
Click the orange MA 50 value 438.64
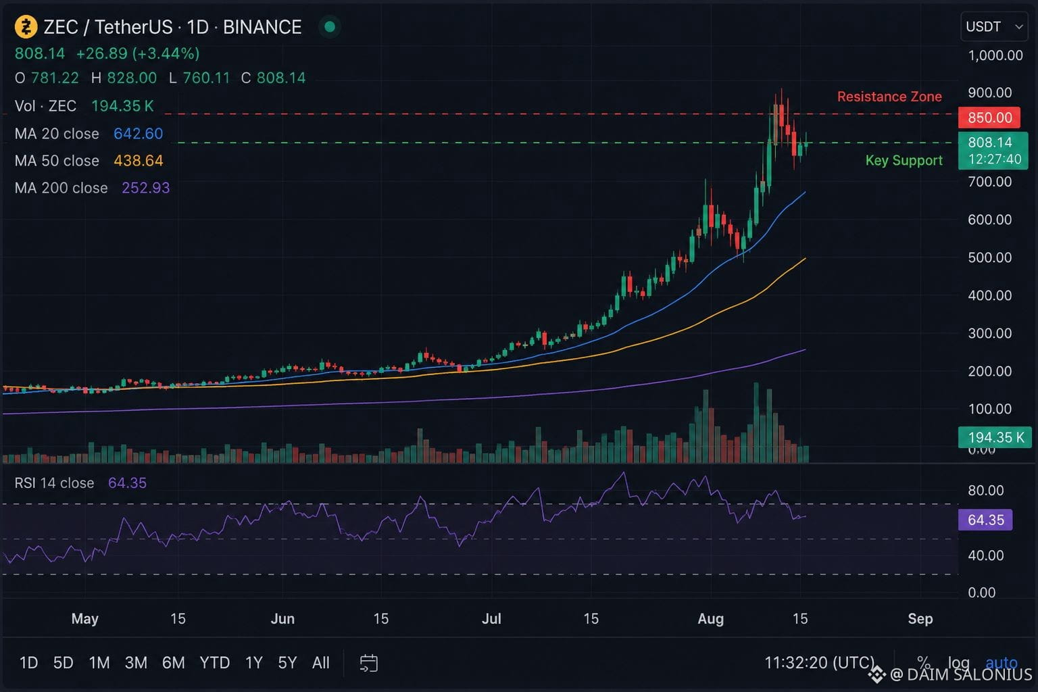coord(138,161)
